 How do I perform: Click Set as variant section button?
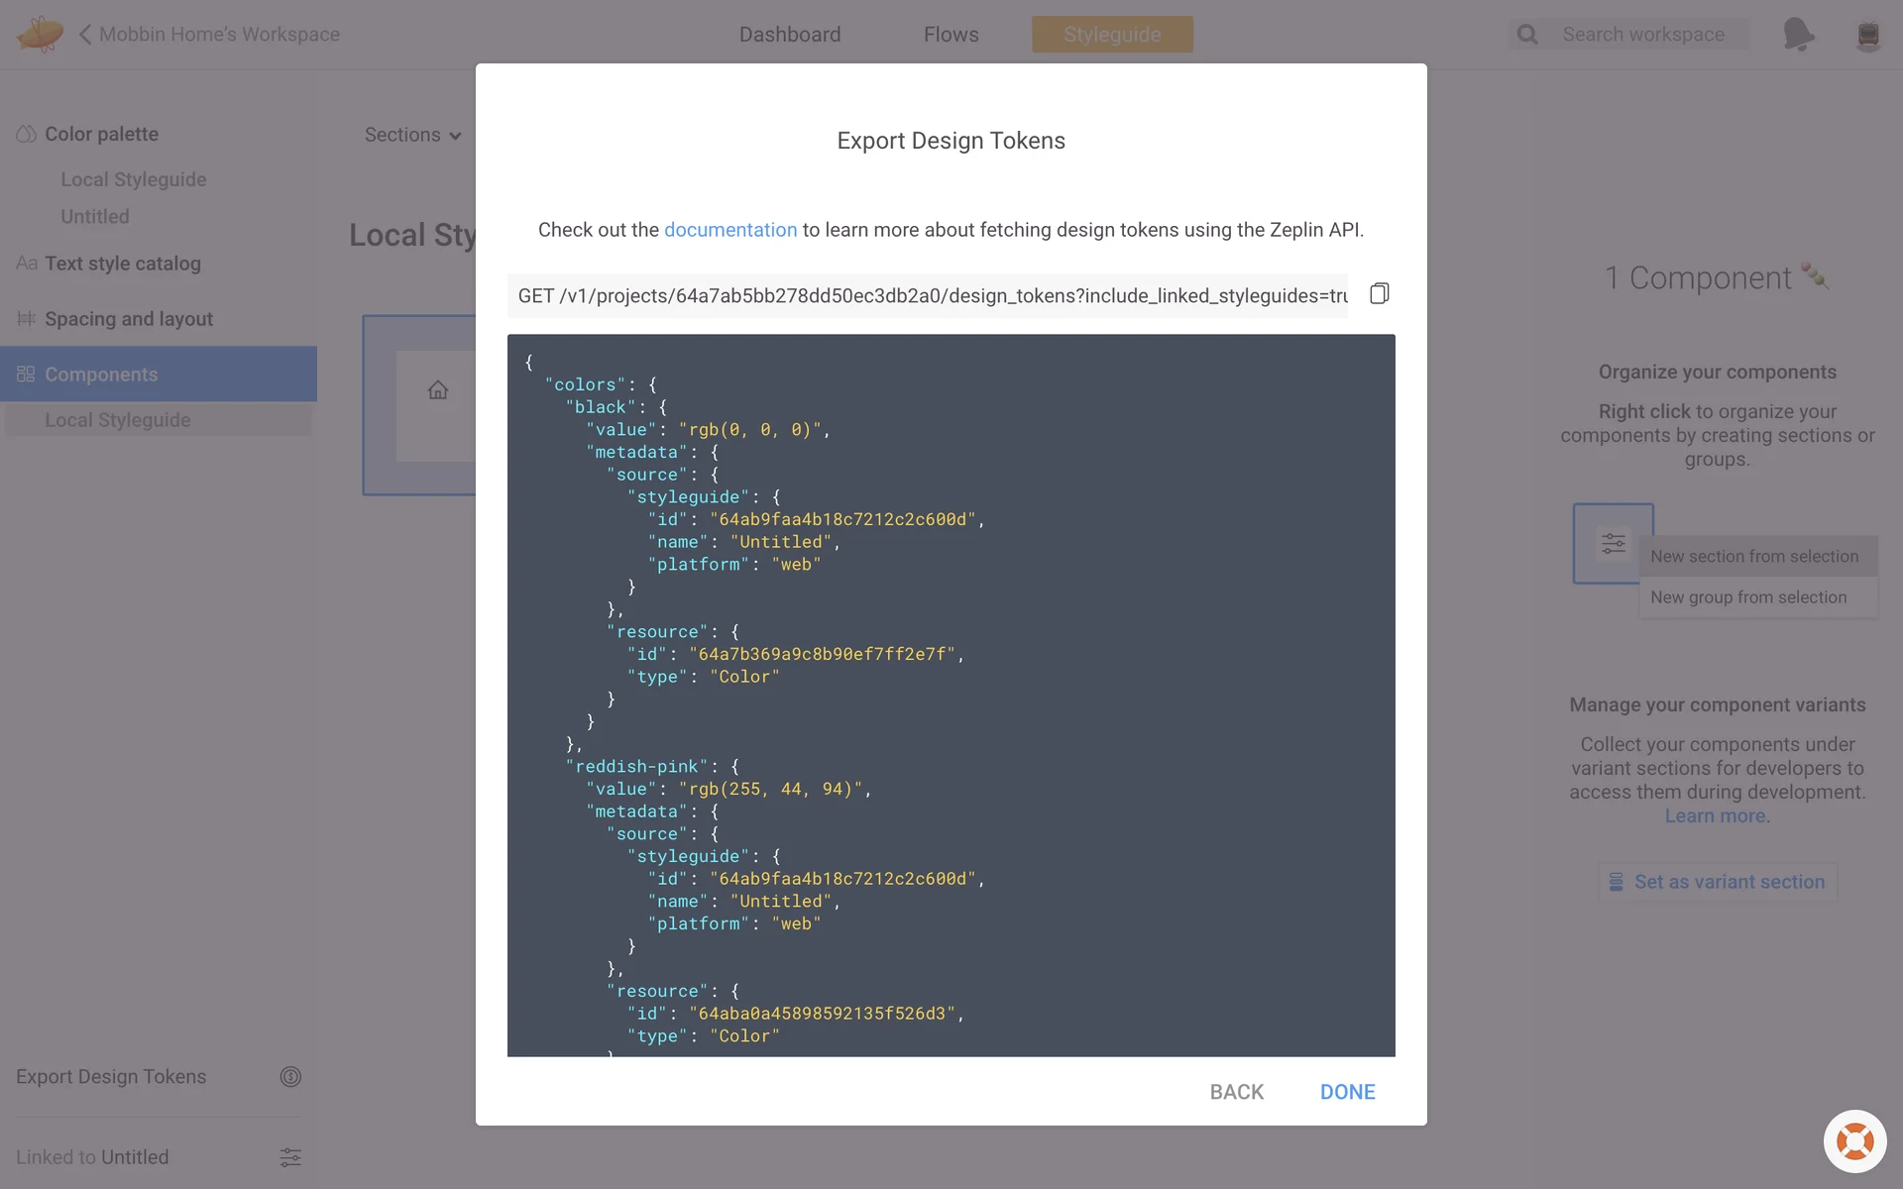click(1717, 882)
